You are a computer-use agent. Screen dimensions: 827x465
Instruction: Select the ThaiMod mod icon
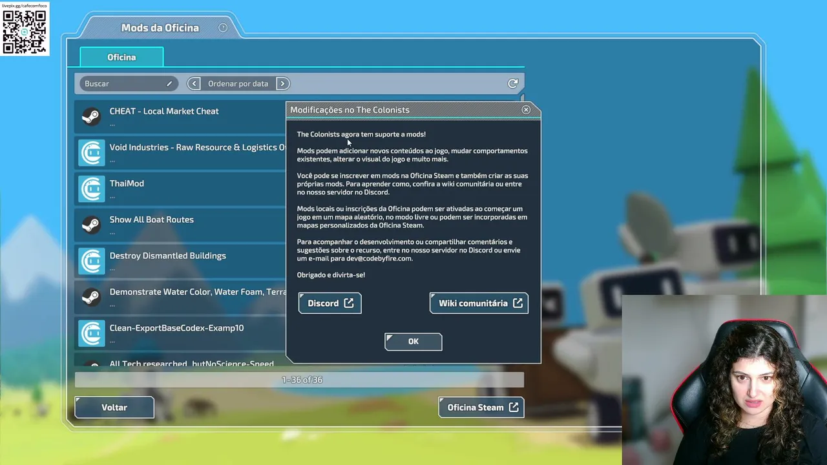click(91, 189)
